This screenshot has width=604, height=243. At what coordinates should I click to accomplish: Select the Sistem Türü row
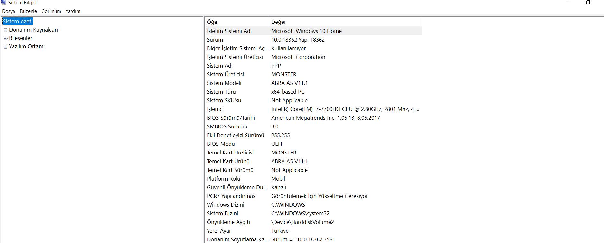pyautogui.click(x=313, y=92)
